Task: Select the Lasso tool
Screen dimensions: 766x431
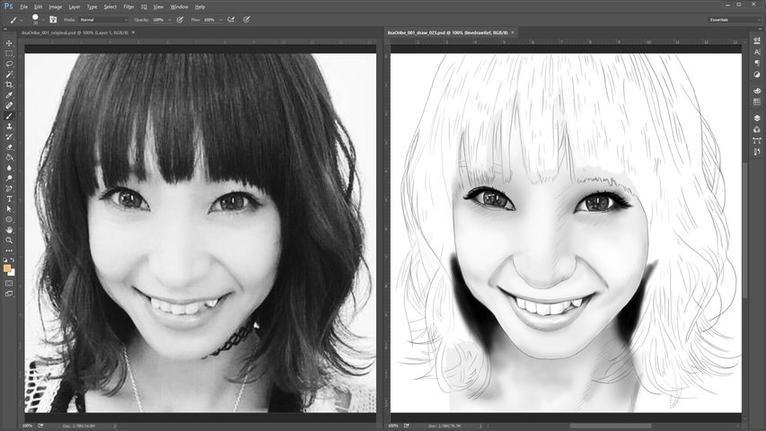Action: (9, 64)
